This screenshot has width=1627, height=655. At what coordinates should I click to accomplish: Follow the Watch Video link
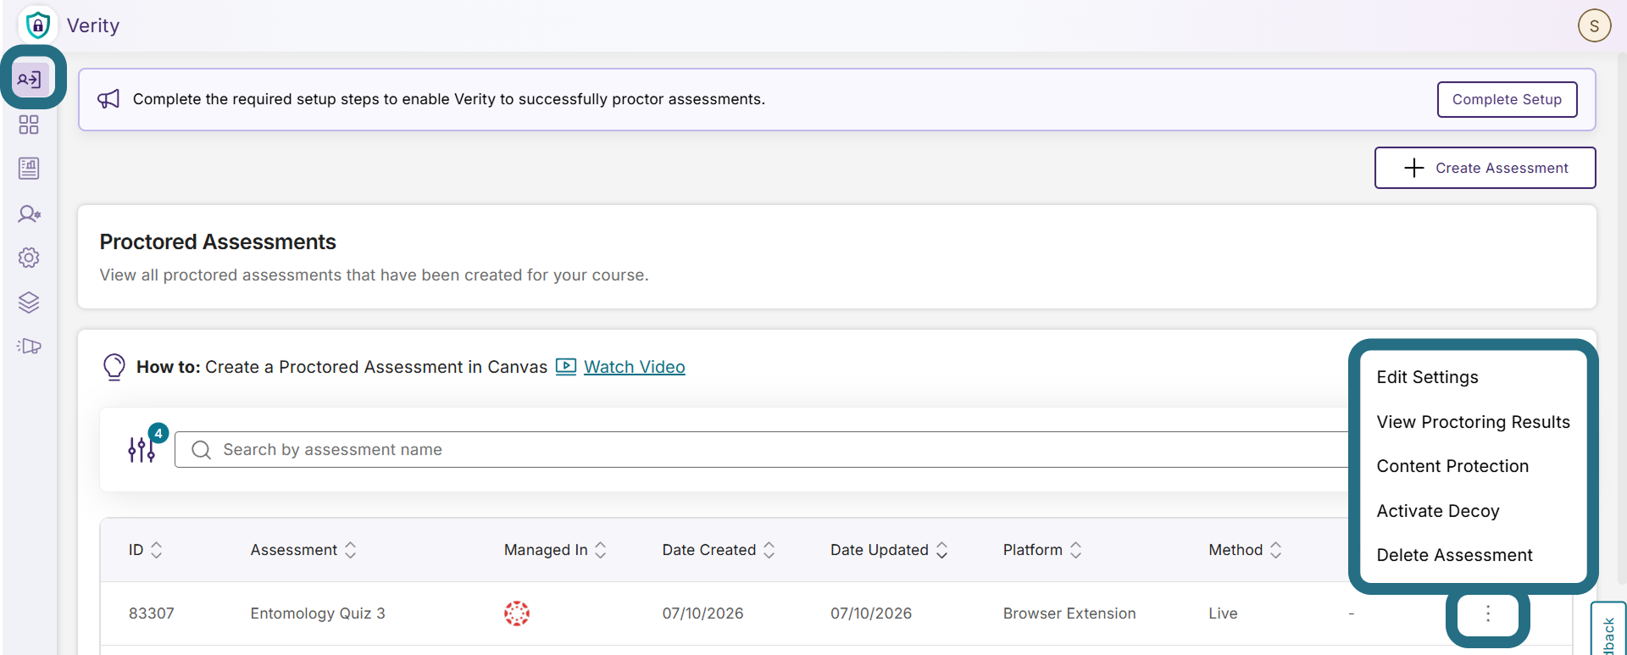634,367
